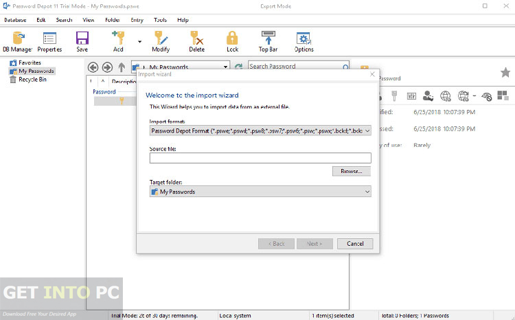Screen dimensions: 515x320
Task: Open the Search menu
Action: 64,20
